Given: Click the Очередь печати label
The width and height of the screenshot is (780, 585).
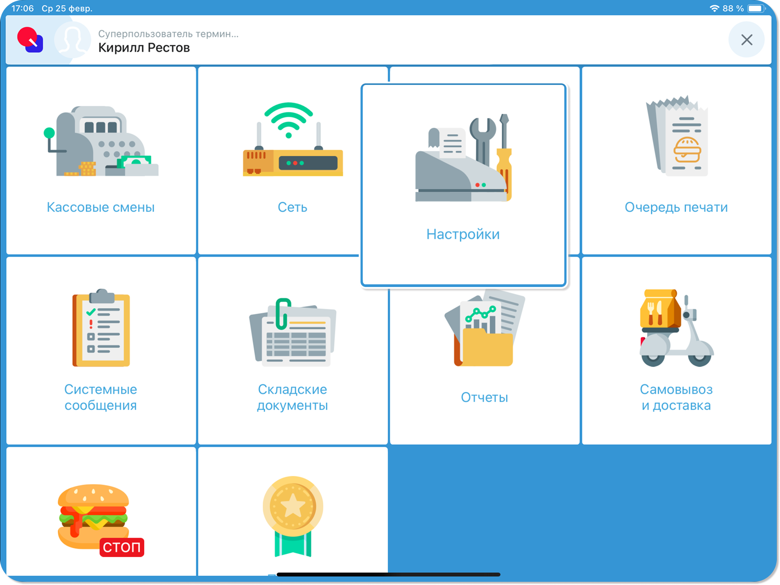Looking at the screenshot, I should (x=676, y=207).
